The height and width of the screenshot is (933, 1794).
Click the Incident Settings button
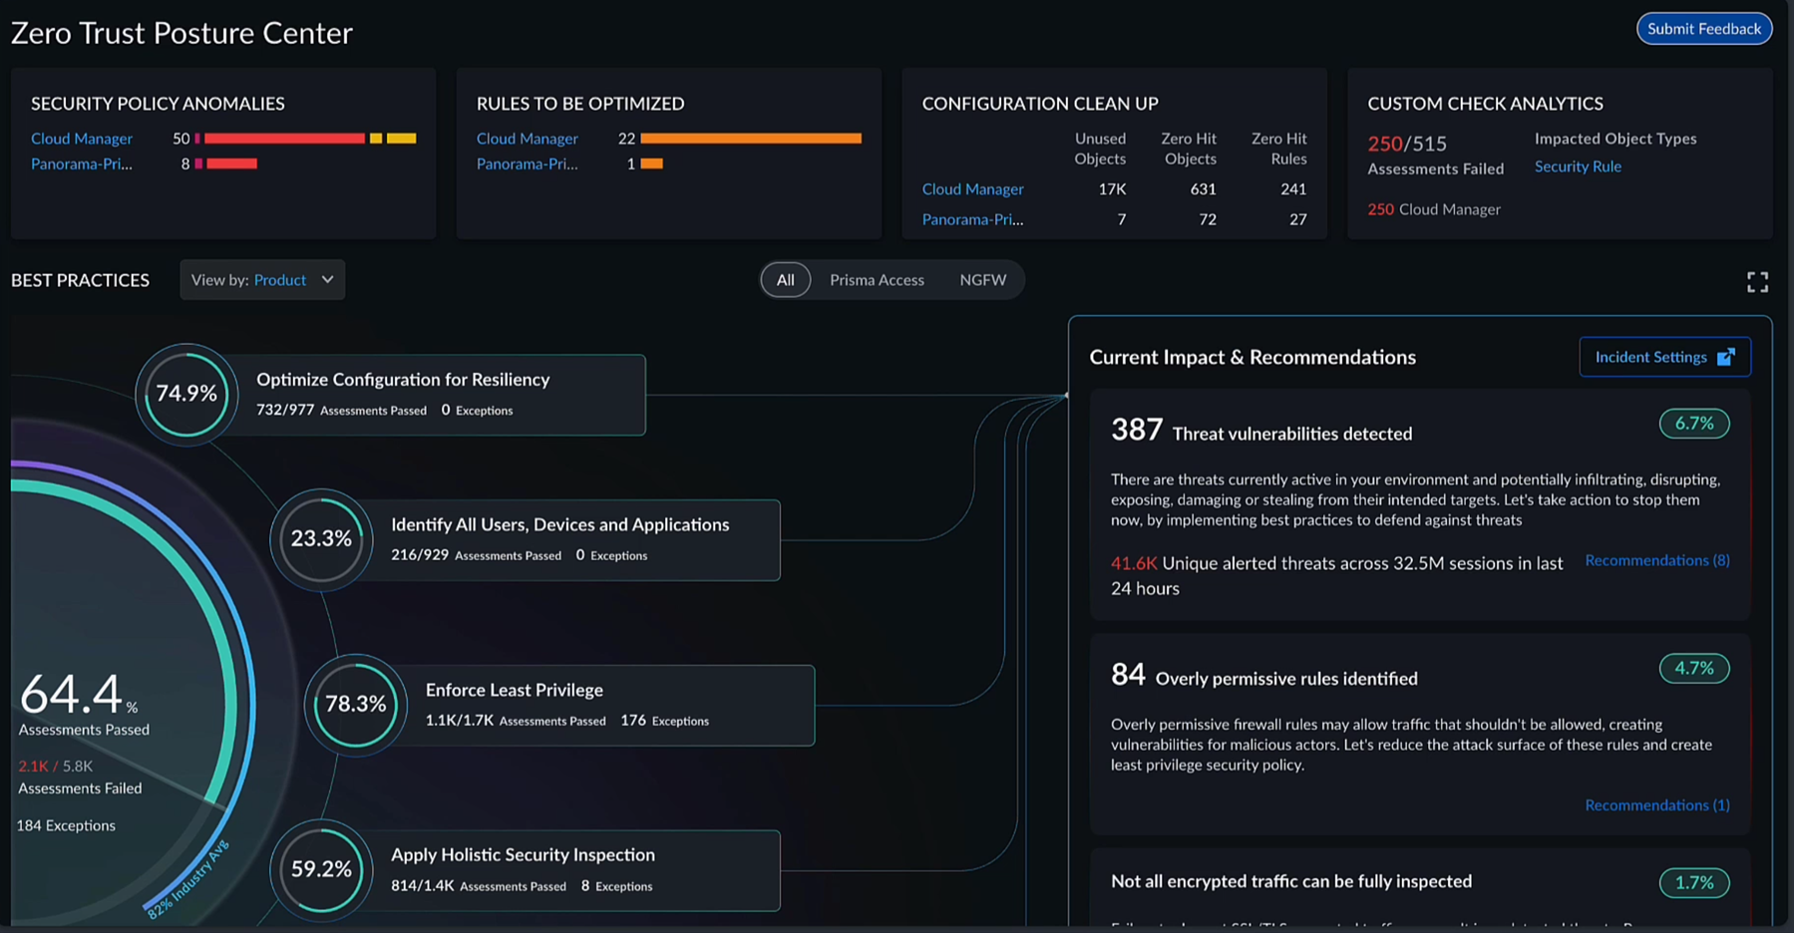1651,357
